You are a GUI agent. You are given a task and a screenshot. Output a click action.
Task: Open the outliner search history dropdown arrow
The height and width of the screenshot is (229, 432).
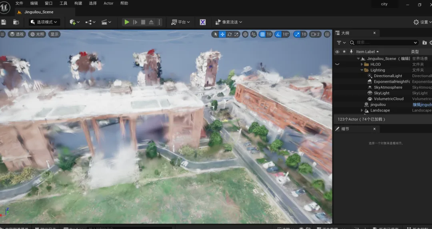pyautogui.click(x=415, y=43)
